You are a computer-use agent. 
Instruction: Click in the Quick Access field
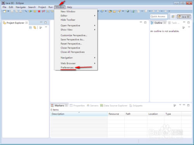point(159,17)
